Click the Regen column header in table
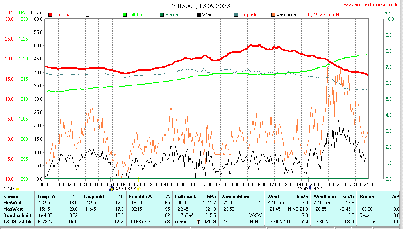 [x=367, y=196]
